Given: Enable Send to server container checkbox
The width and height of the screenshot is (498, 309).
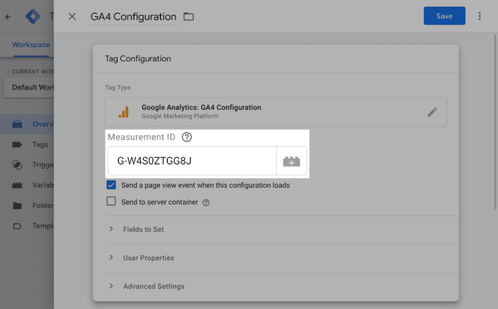Looking at the screenshot, I should (111, 201).
